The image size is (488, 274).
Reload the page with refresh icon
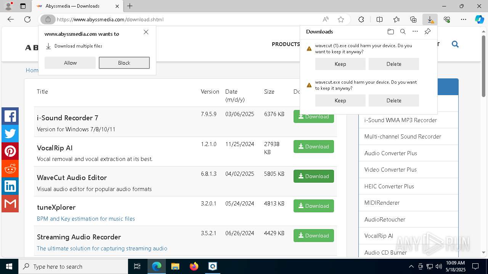pyautogui.click(x=27, y=19)
